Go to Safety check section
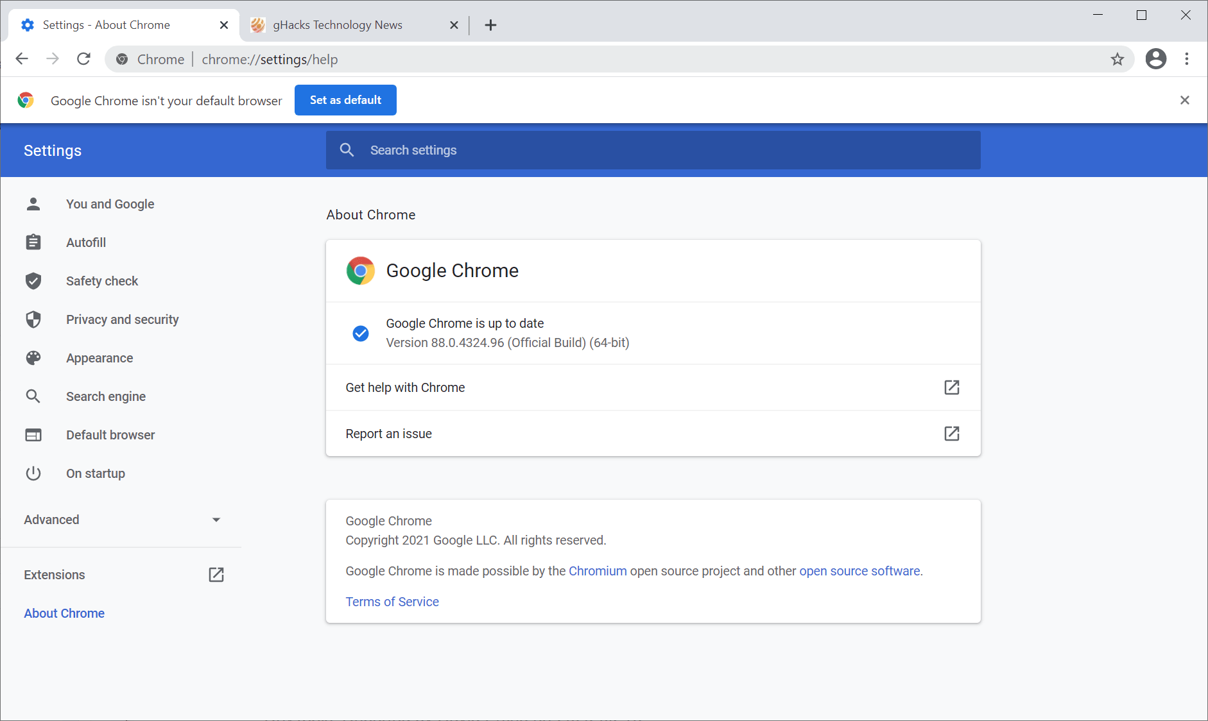1208x721 pixels. point(102,281)
